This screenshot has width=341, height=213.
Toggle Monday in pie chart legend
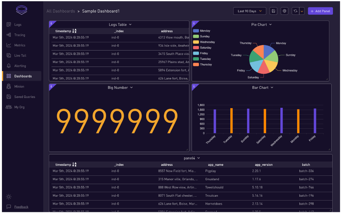[x=201, y=31]
